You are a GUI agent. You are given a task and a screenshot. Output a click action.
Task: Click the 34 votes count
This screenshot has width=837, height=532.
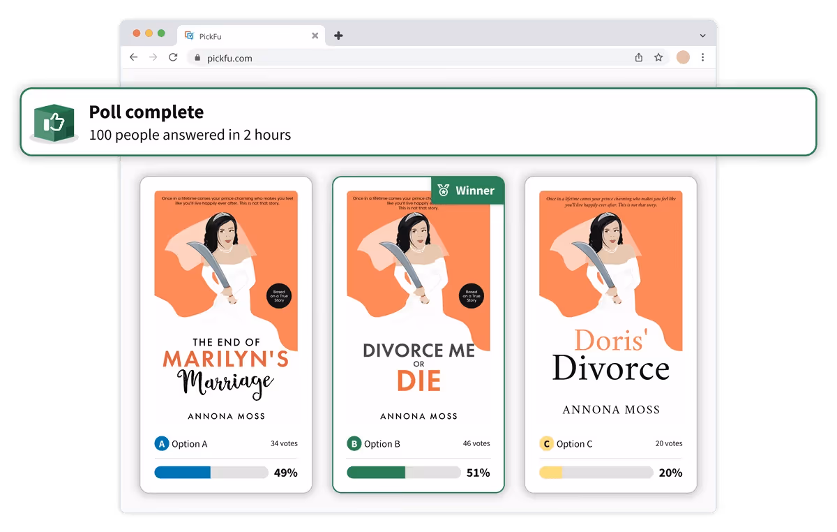284,443
